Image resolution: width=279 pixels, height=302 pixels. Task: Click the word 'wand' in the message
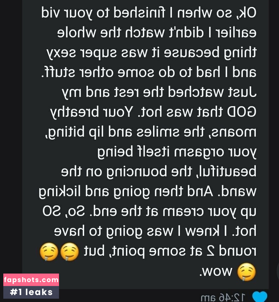tap(239, 191)
